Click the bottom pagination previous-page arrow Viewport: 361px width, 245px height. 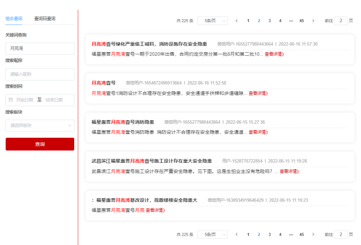click(x=237, y=234)
